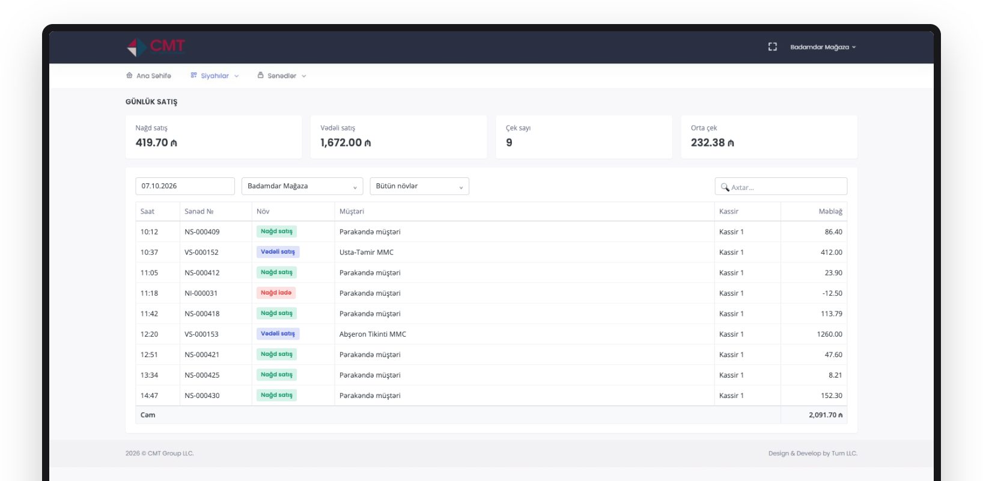Select document VS-000153

pos(201,334)
